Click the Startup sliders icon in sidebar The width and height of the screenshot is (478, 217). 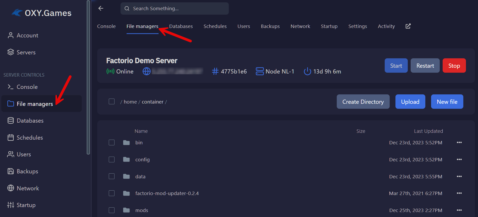click(10, 205)
